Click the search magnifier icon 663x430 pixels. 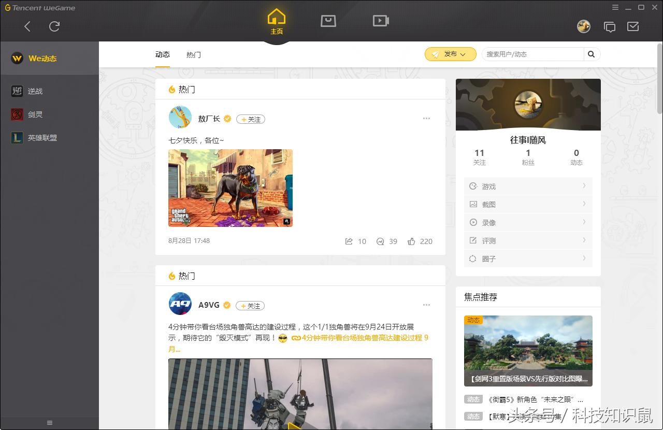point(592,54)
